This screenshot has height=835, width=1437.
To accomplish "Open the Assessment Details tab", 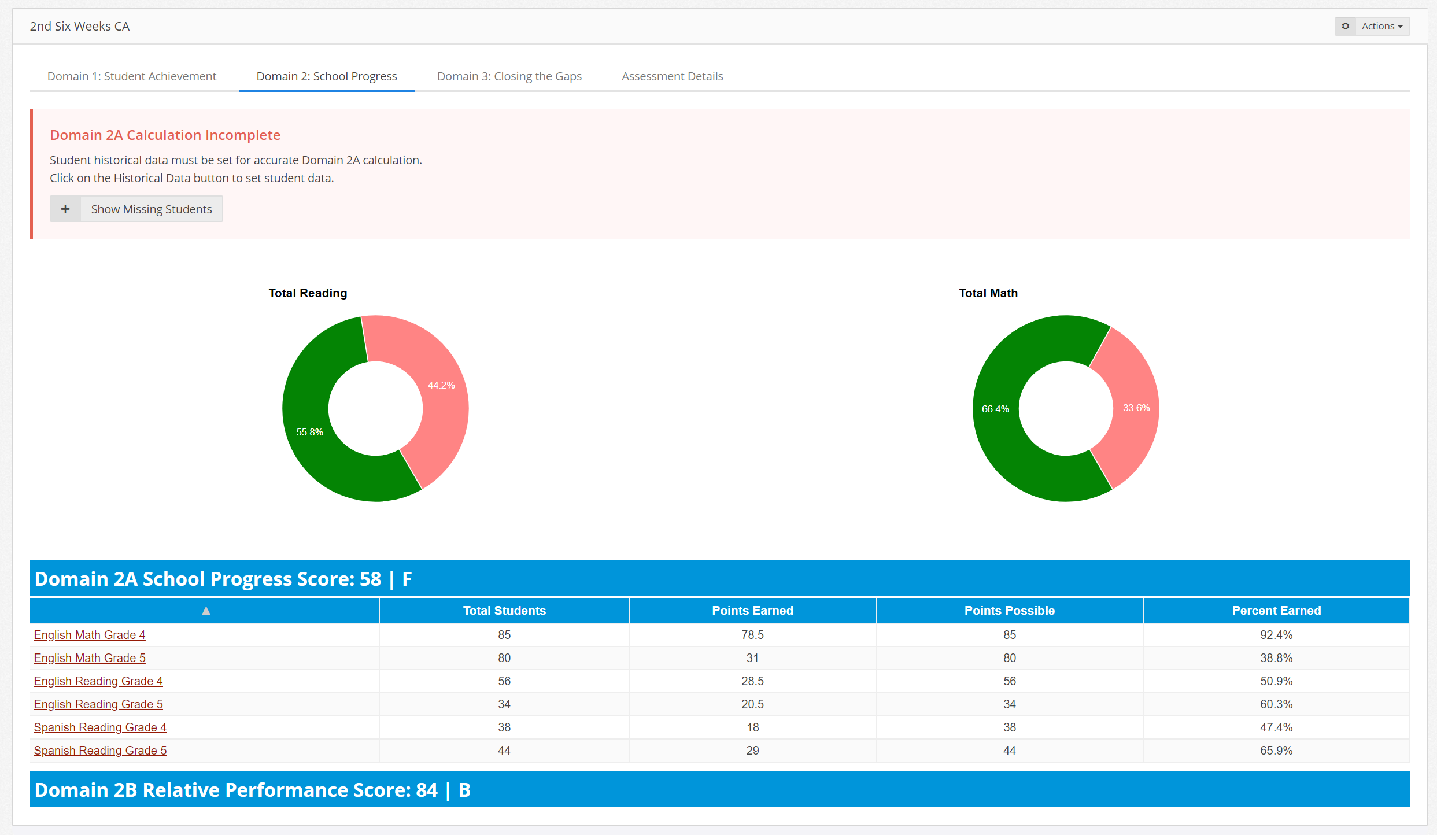I will pyautogui.click(x=672, y=76).
